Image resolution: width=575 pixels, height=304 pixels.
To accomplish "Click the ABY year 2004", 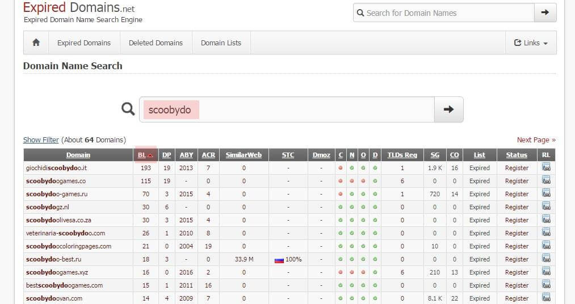I will pos(186,246).
